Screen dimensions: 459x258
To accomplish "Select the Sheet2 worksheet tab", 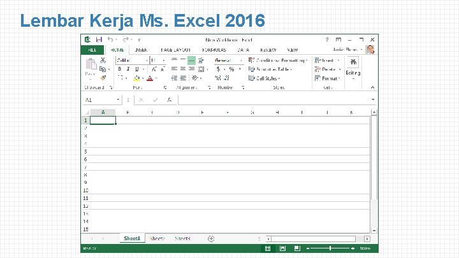I will [157, 238].
